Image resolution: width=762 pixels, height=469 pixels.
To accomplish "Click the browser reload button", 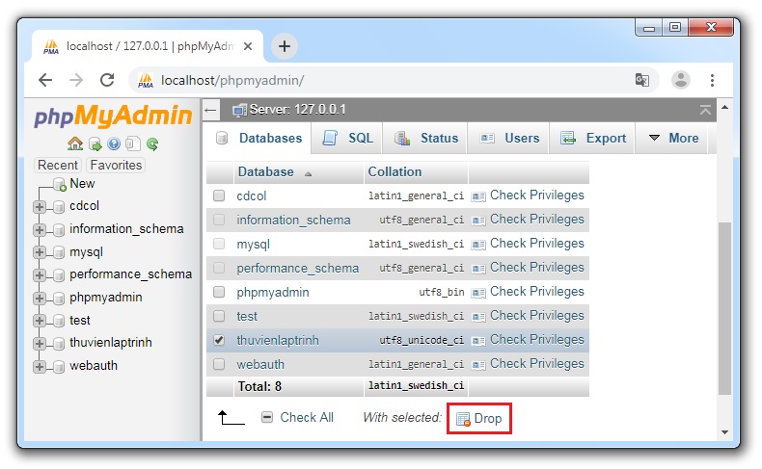I will coord(107,80).
